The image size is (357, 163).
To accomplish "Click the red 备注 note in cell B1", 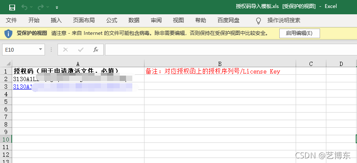I will 213,71.
